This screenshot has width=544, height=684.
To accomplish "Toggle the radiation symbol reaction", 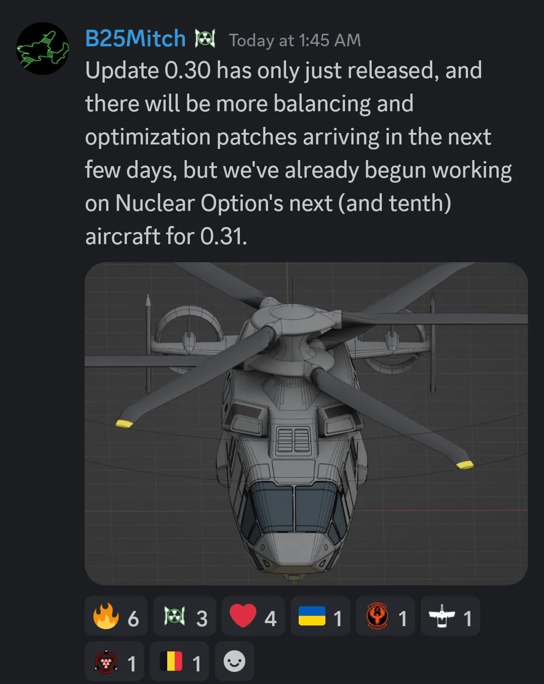I will tap(184, 617).
